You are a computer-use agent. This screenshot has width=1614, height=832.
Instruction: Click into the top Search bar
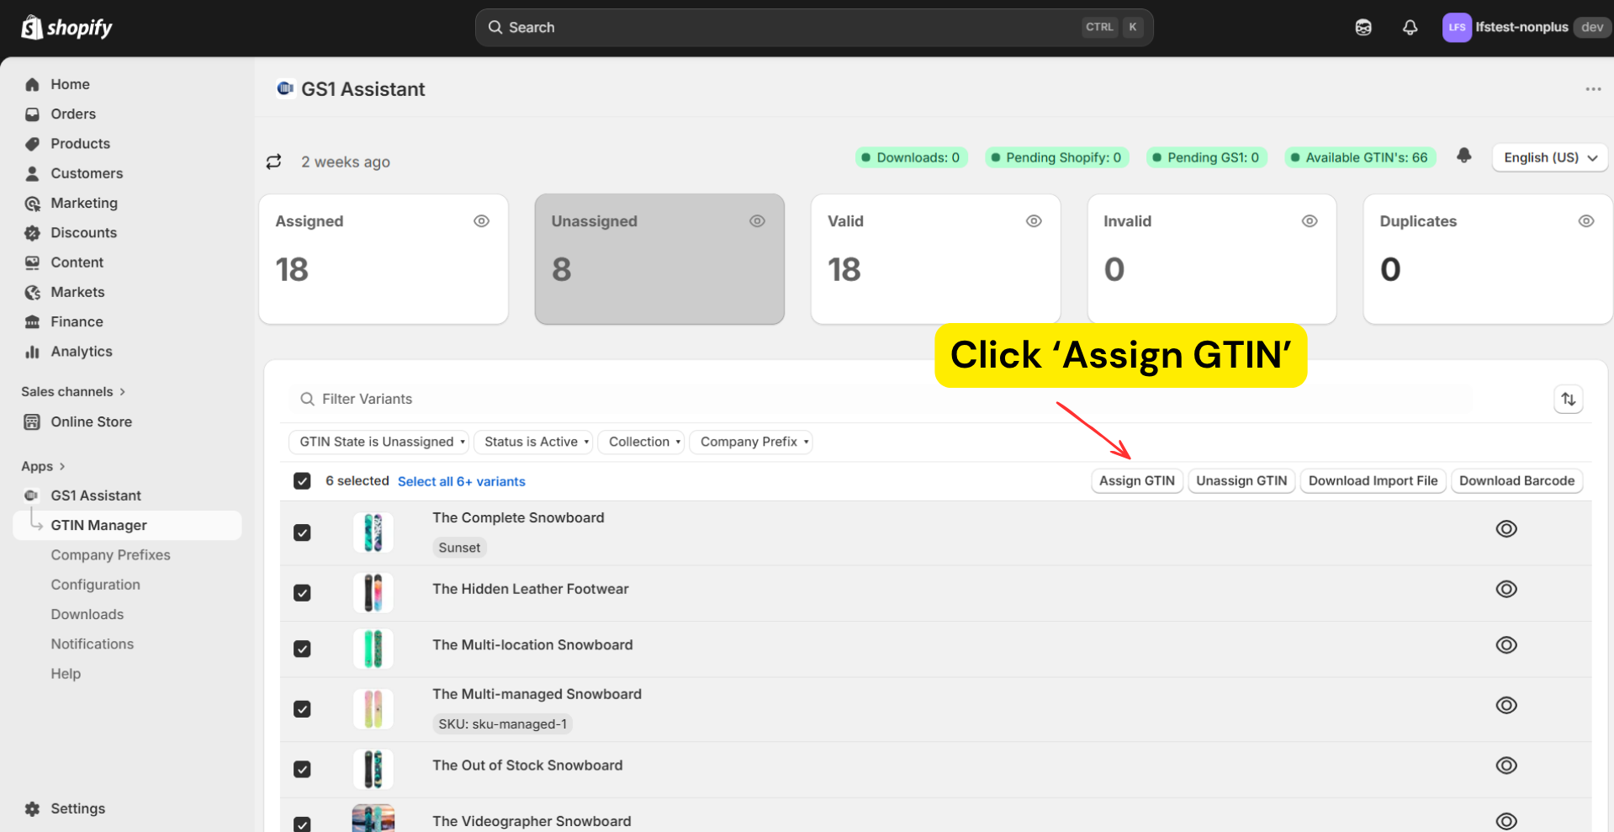point(814,28)
